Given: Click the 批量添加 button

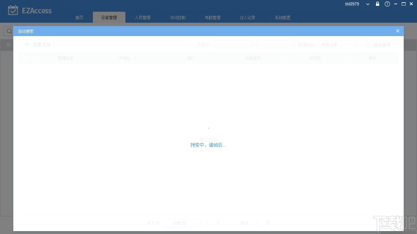Looking at the screenshot, I should click(37, 44).
